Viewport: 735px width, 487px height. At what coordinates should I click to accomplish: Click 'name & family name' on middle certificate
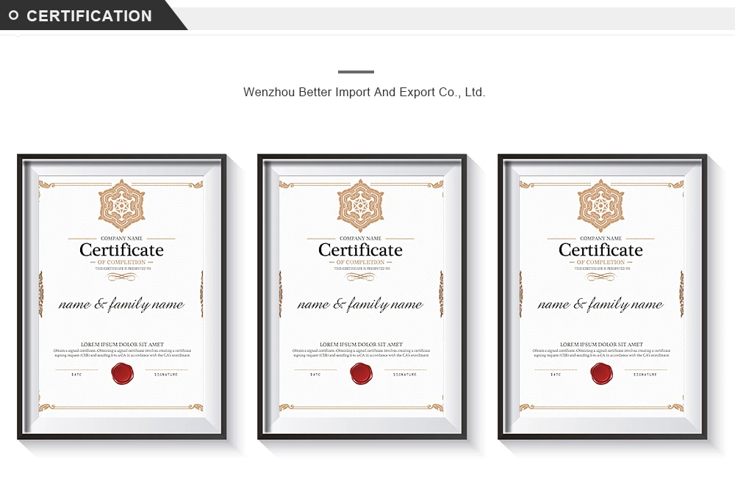point(360,304)
